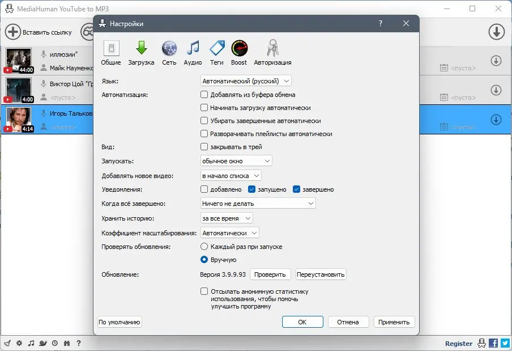Toggle закрывать в трей checkbox
Viewport: 512px width, 351px height.
[x=204, y=147]
